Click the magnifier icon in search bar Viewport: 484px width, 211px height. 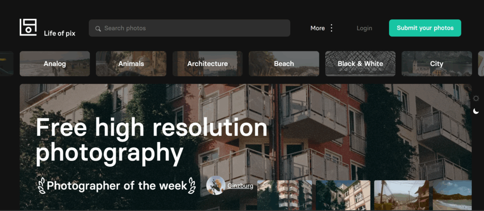pyautogui.click(x=98, y=29)
